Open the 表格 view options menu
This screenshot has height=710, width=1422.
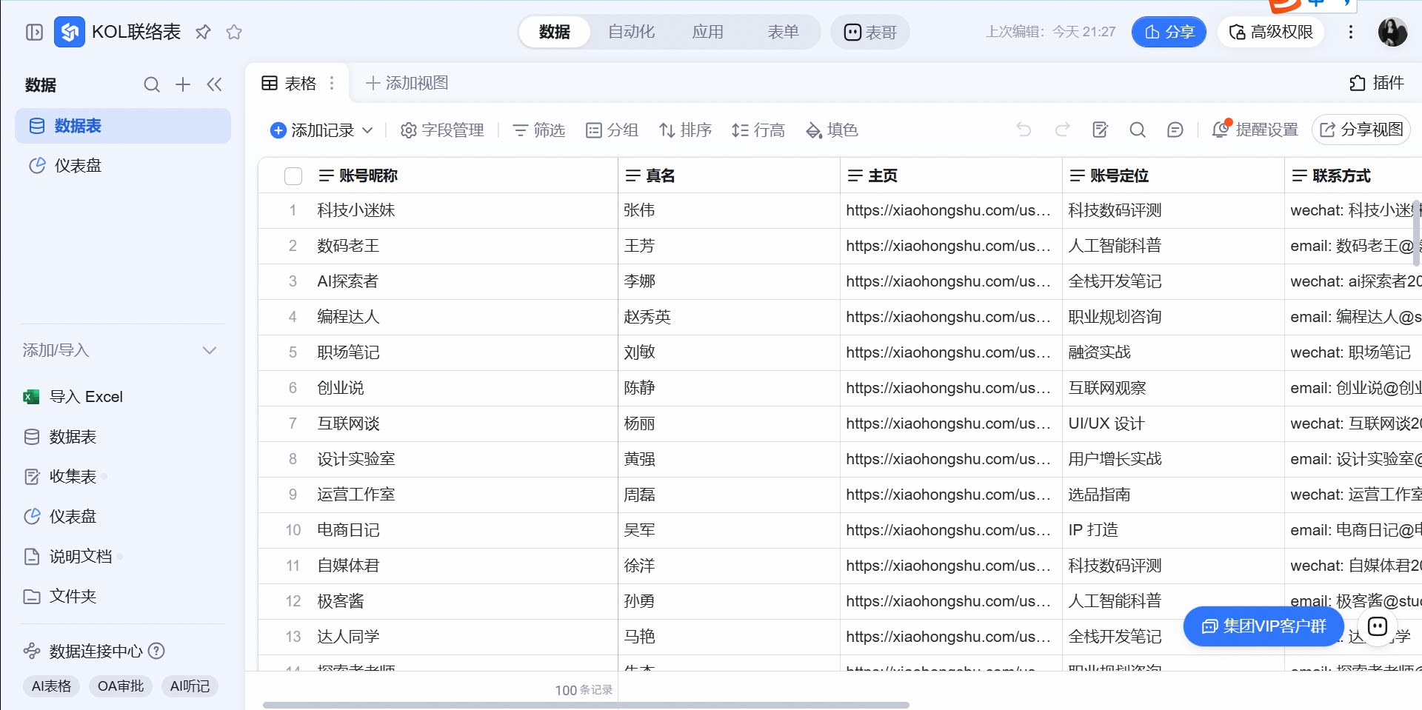pos(332,83)
